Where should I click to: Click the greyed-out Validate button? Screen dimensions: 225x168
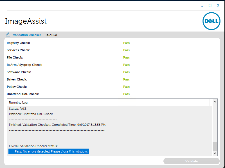click(x=192, y=161)
